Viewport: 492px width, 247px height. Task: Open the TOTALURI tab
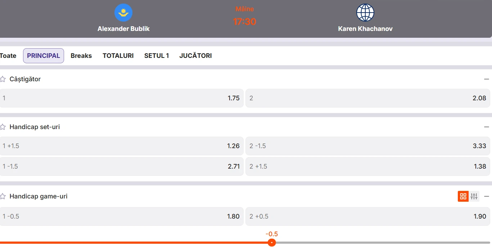click(x=118, y=56)
